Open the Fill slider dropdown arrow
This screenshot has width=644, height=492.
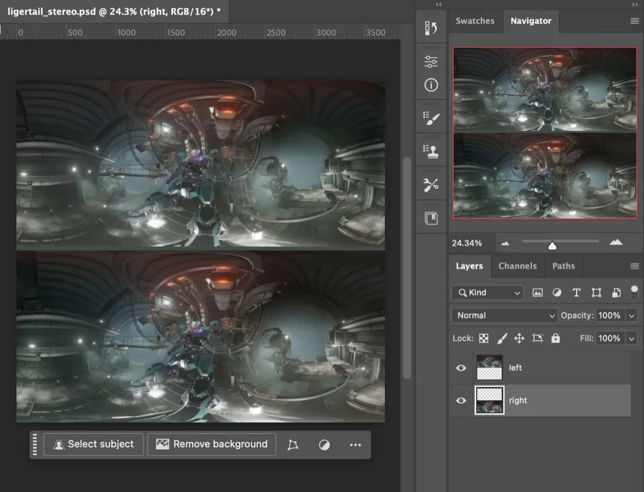(x=631, y=338)
